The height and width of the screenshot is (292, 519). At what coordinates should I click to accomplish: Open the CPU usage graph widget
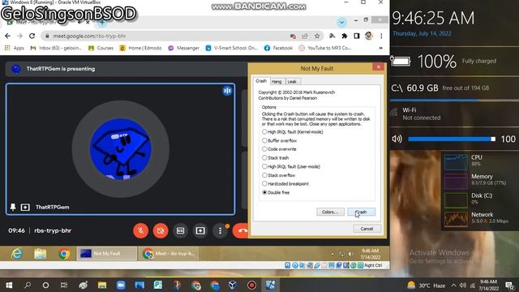pyautogui.click(x=456, y=162)
